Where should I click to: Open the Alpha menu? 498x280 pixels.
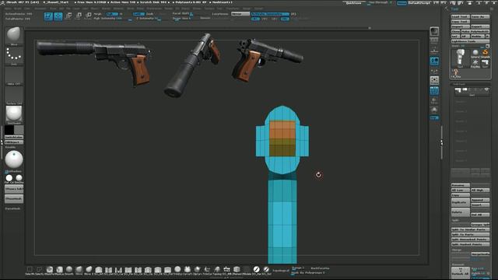point(8,9)
